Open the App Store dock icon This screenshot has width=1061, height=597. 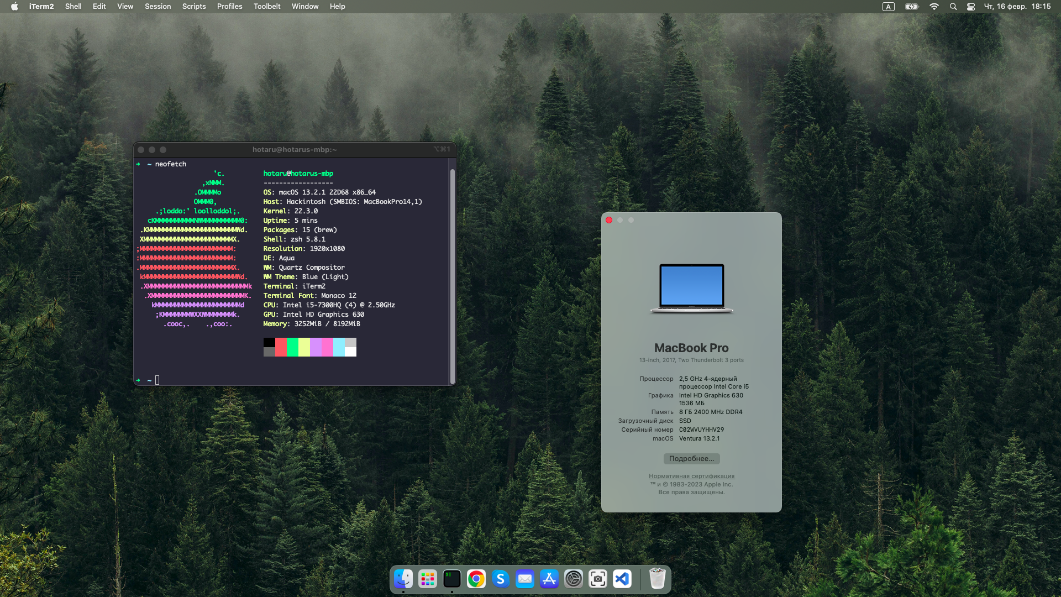pyautogui.click(x=549, y=579)
